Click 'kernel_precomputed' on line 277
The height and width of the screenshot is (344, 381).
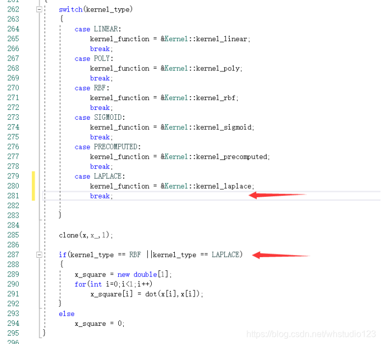pos(231,157)
